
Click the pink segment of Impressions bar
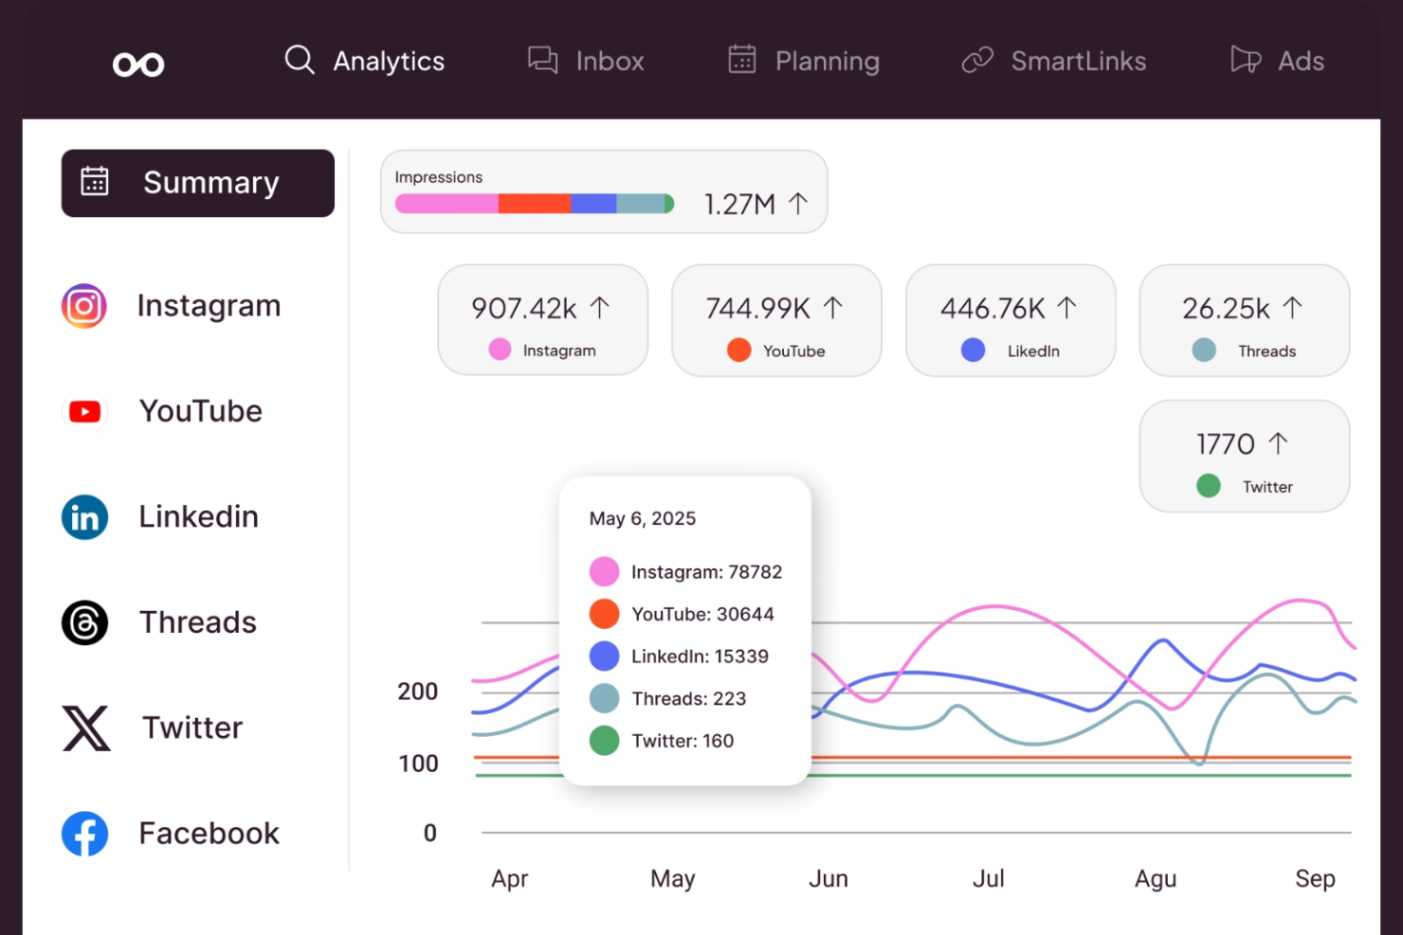click(x=446, y=204)
